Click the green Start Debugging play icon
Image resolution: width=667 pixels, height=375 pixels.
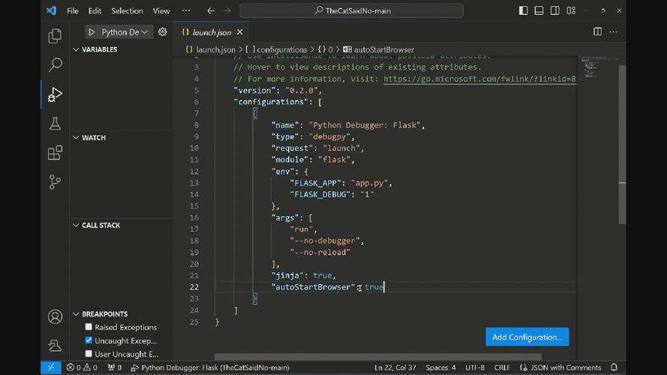pos(92,32)
